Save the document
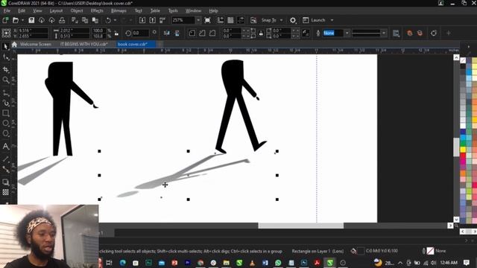This screenshot has height=268, width=477. (x=31, y=20)
